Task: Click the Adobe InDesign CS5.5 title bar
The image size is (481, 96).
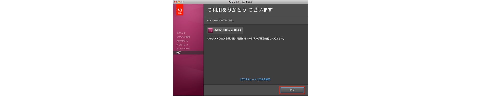Action: pos(240,2)
